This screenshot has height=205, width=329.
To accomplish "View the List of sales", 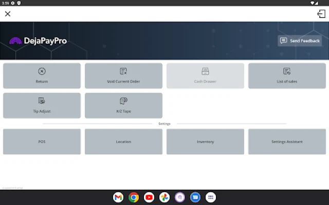I will pos(287,76).
